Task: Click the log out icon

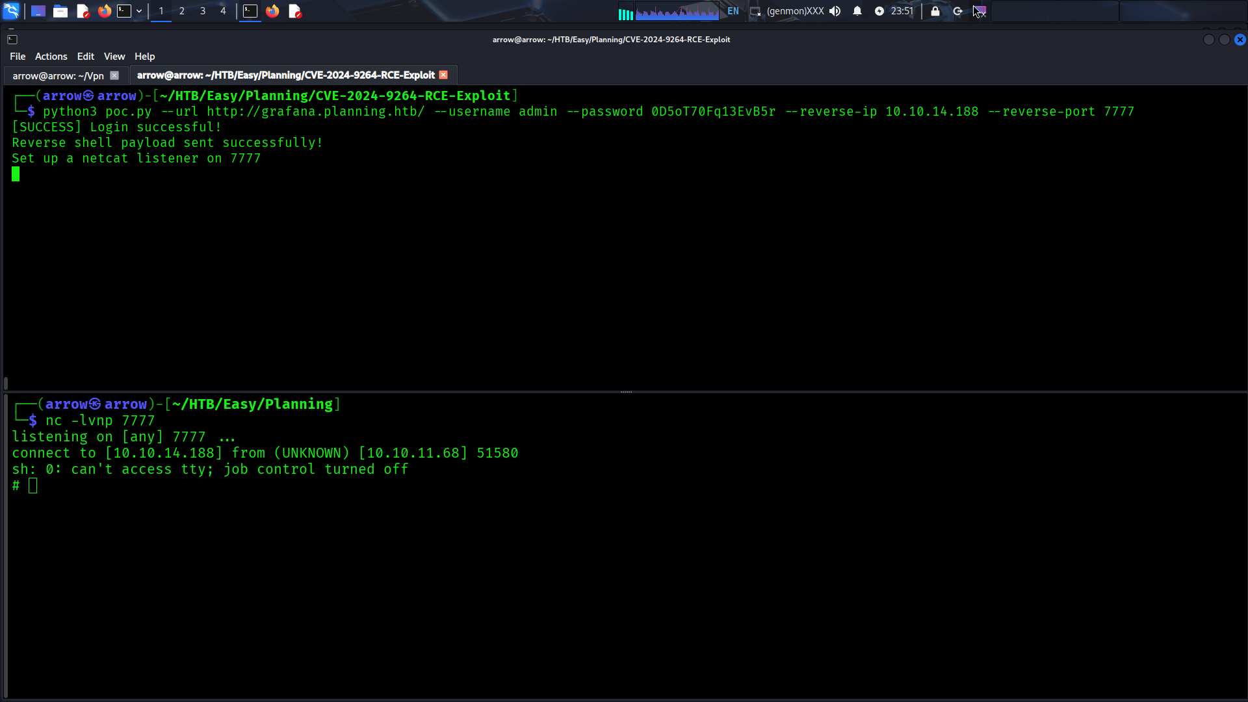Action: tap(957, 11)
